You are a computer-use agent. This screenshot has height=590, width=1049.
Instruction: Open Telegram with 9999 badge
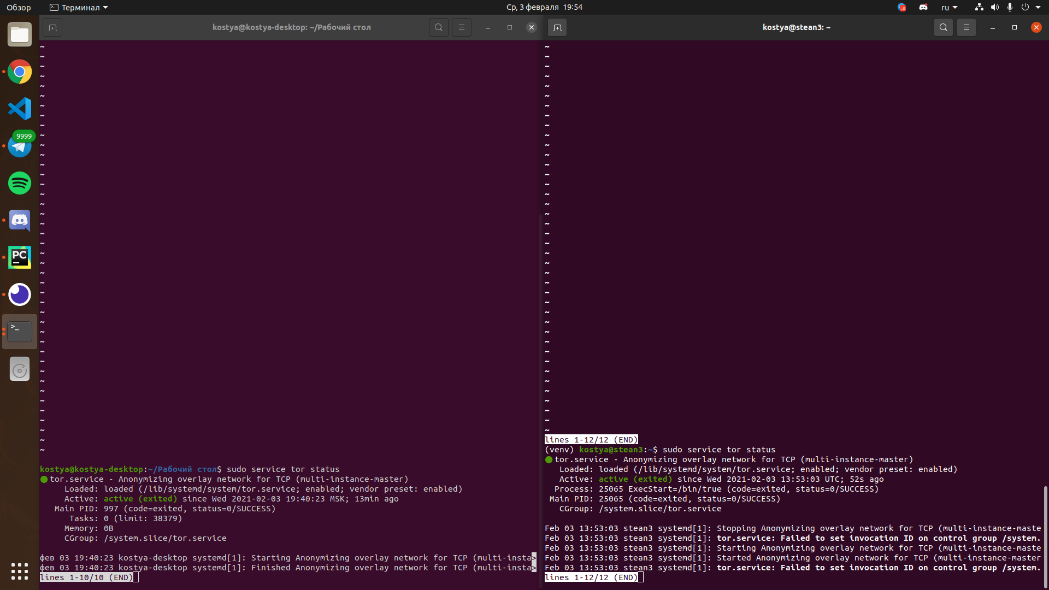tap(20, 145)
